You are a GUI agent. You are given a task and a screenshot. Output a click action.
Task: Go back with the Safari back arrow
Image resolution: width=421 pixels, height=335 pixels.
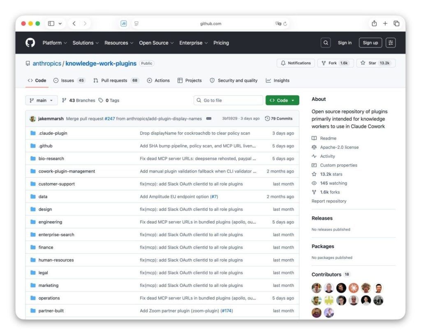74,23
